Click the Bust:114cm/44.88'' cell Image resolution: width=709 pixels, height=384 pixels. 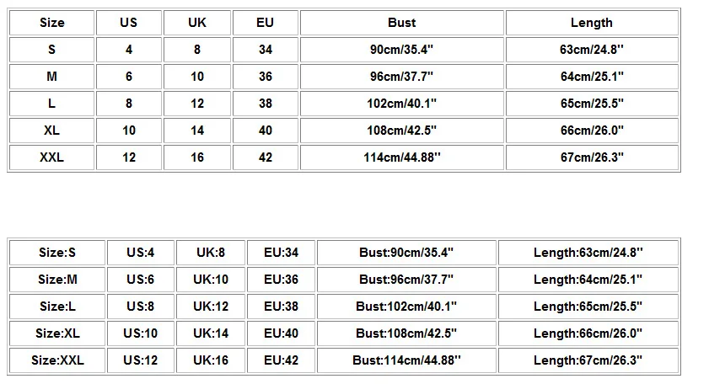click(407, 360)
